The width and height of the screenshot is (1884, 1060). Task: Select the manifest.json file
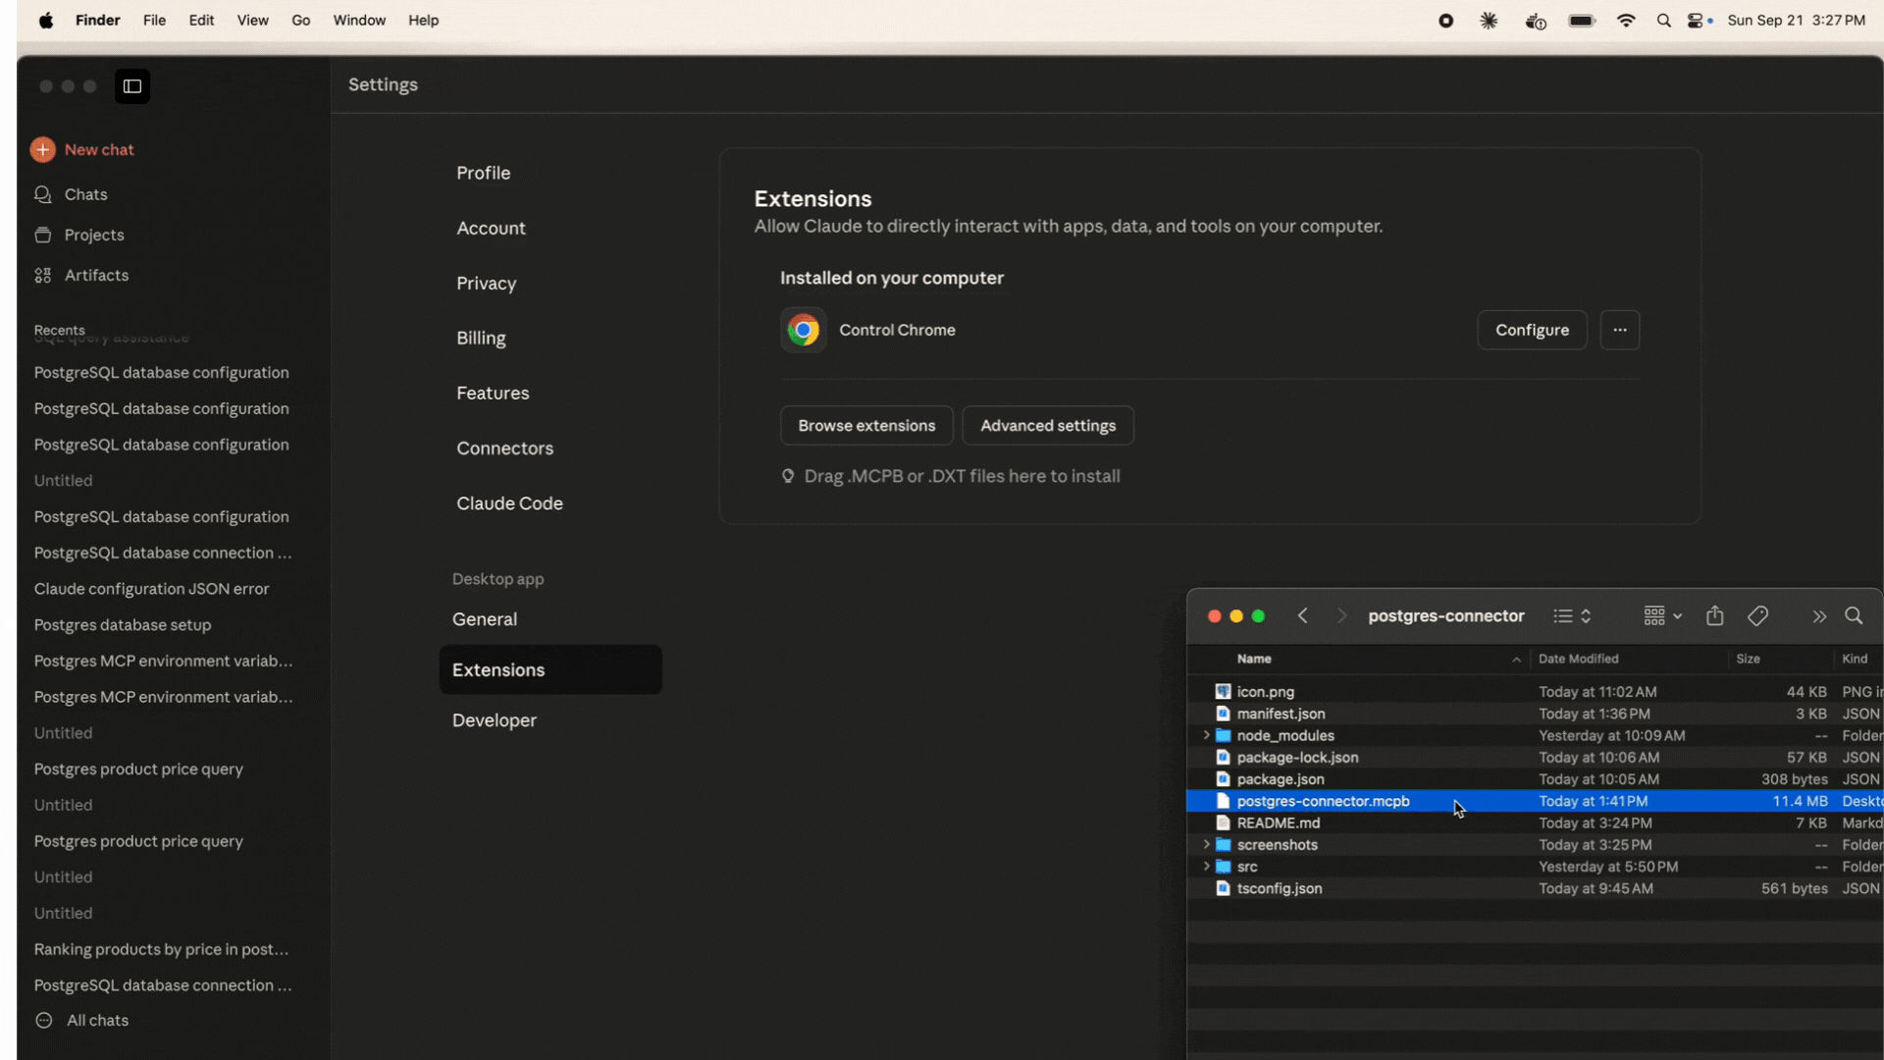1281,714
